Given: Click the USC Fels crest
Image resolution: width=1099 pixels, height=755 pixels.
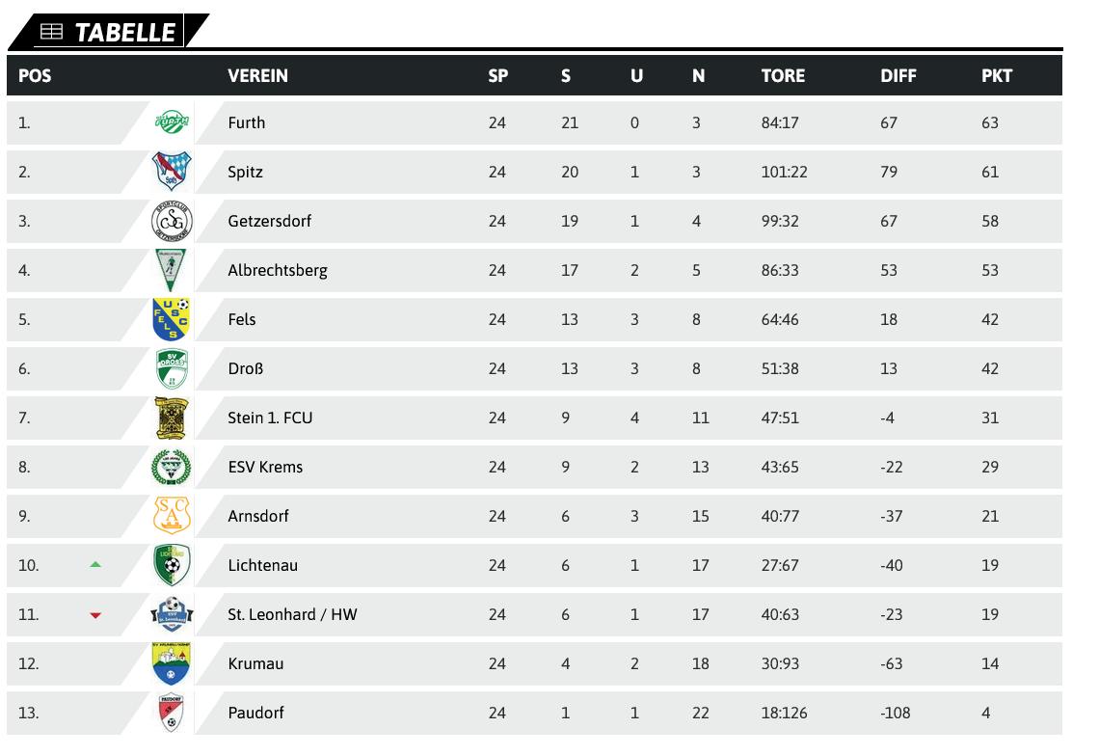Looking at the screenshot, I should [172, 319].
